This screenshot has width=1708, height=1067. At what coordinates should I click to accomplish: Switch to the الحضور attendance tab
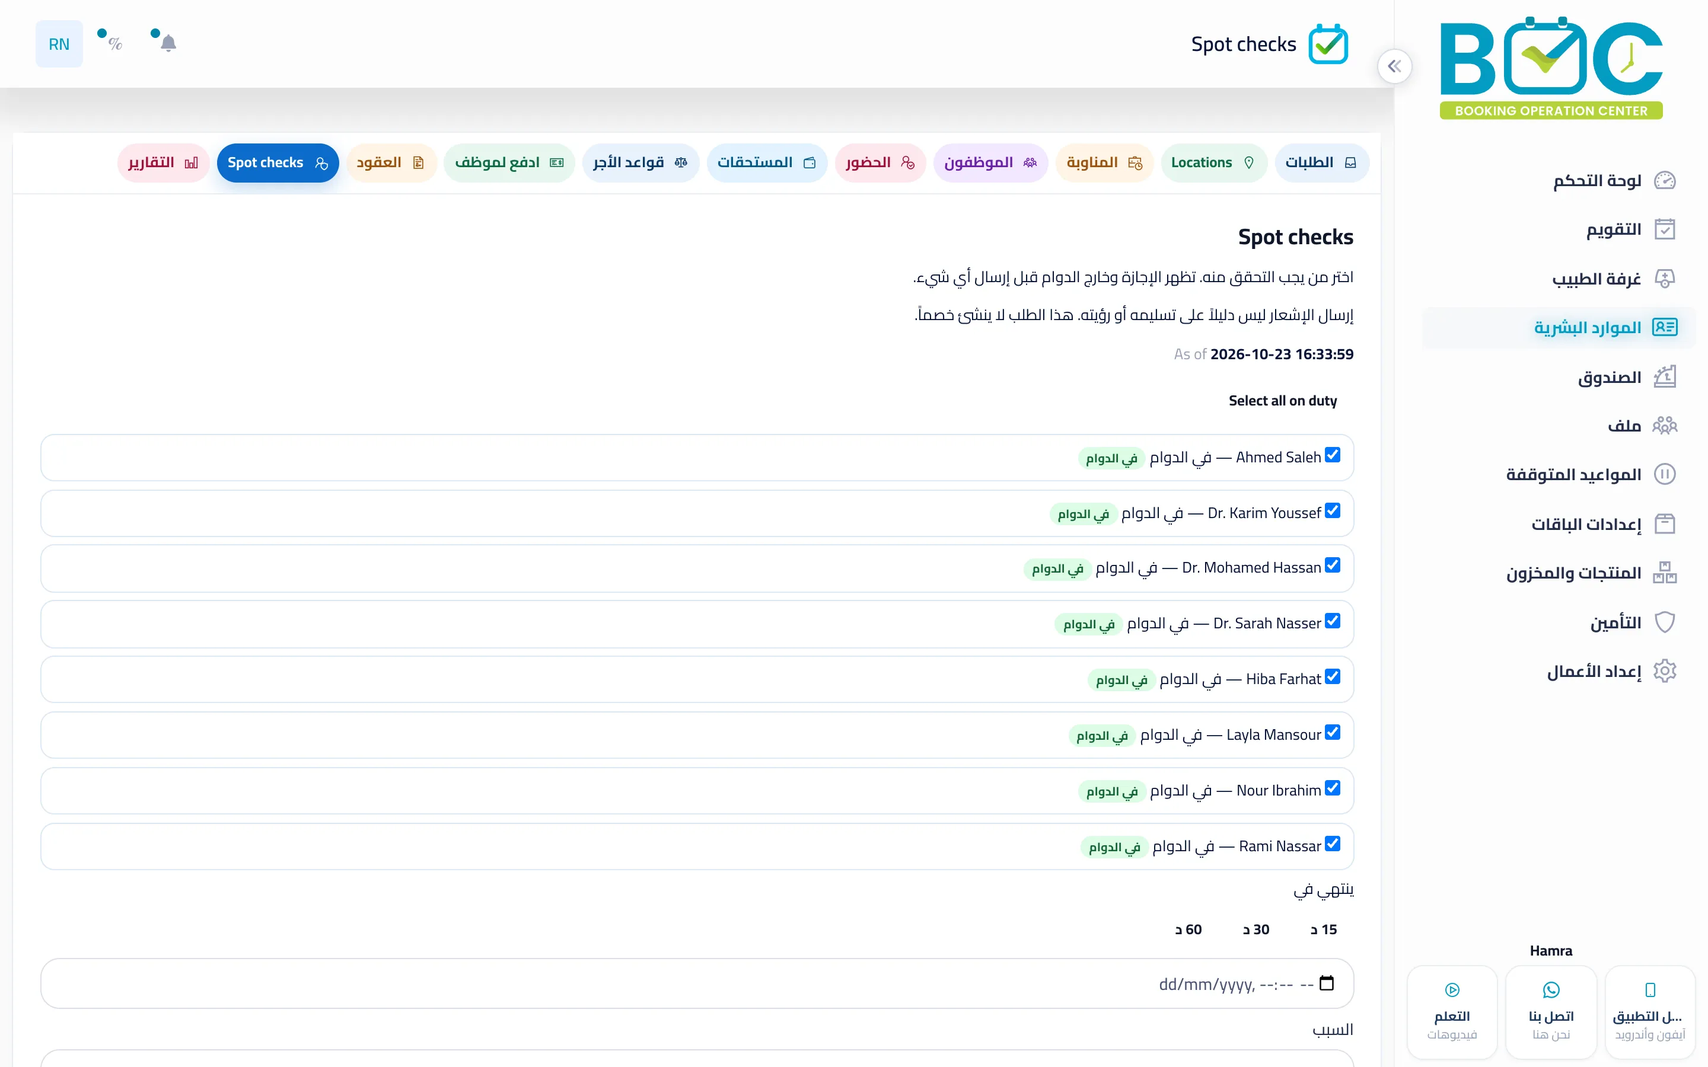point(880,163)
